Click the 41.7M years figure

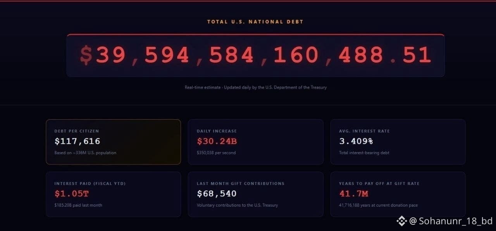(354, 194)
